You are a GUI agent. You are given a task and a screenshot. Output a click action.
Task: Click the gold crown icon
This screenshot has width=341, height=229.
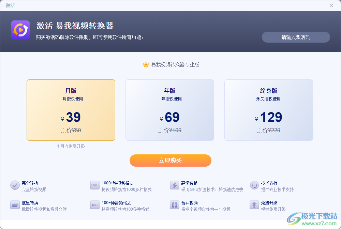pos(146,64)
